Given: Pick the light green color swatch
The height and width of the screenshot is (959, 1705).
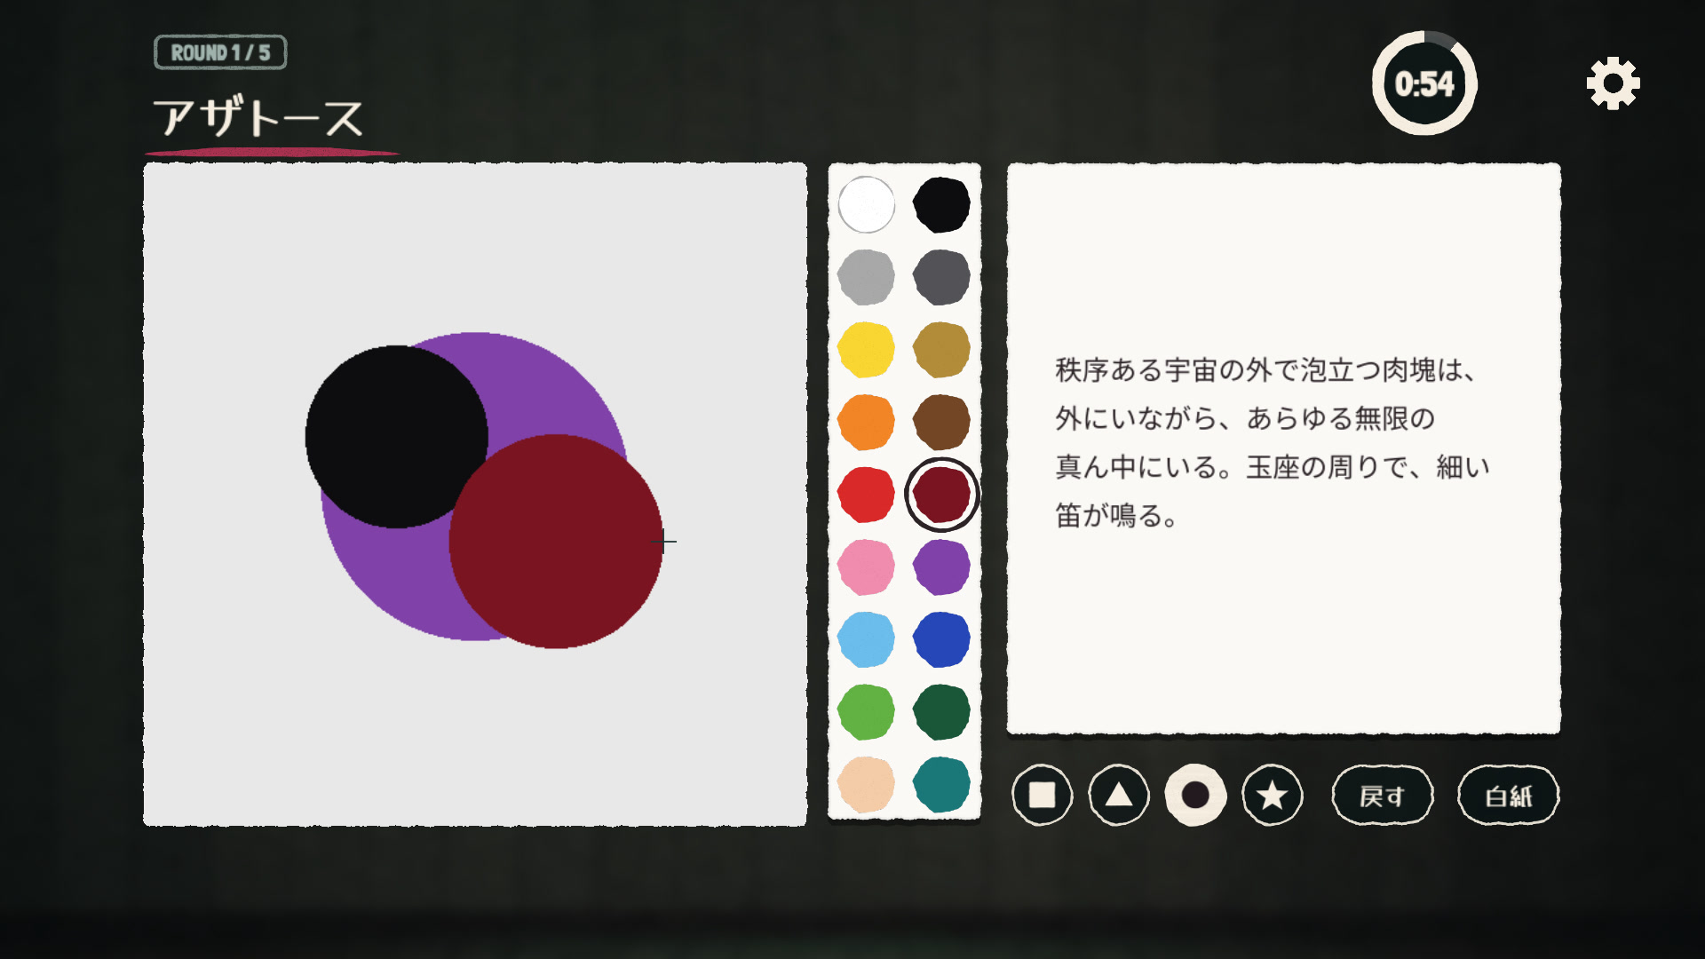Looking at the screenshot, I should coord(867,712).
